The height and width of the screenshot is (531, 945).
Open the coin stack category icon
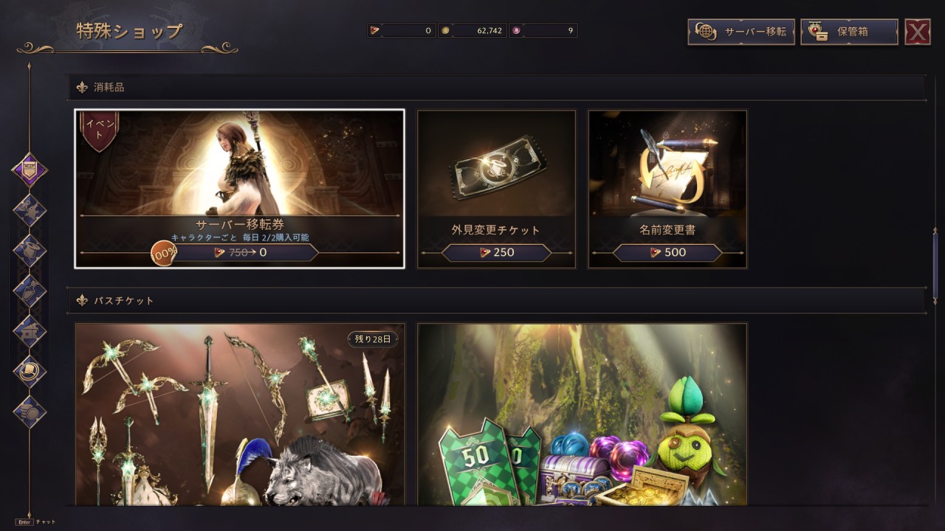click(x=30, y=412)
